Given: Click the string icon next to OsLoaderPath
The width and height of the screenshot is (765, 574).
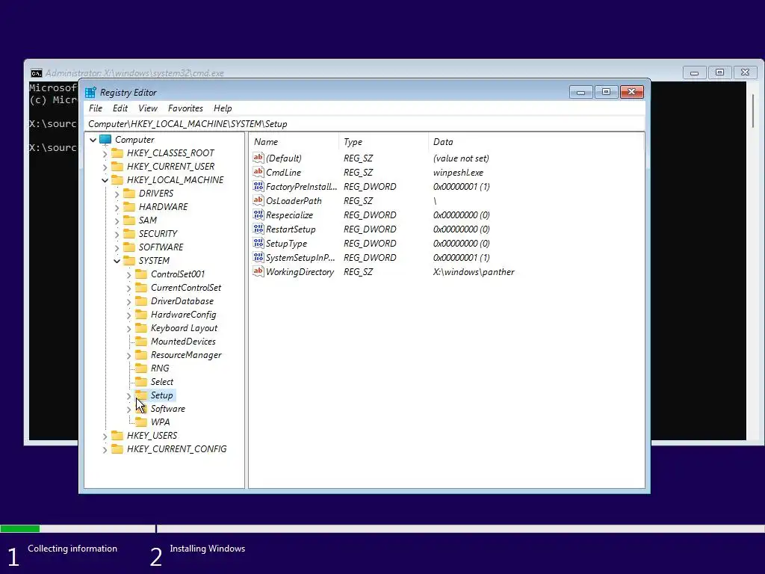Looking at the screenshot, I should [x=258, y=200].
